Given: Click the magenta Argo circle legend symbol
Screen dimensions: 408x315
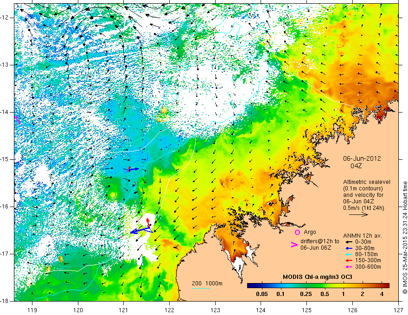Looking at the screenshot, I should tap(297, 232).
